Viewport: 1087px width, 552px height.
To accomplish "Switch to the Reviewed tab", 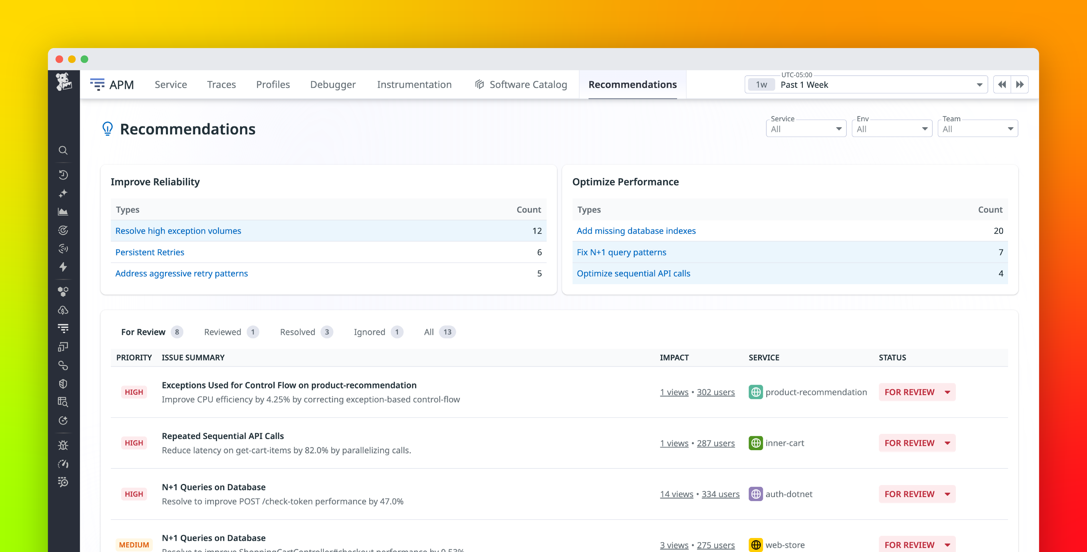I will [222, 332].
